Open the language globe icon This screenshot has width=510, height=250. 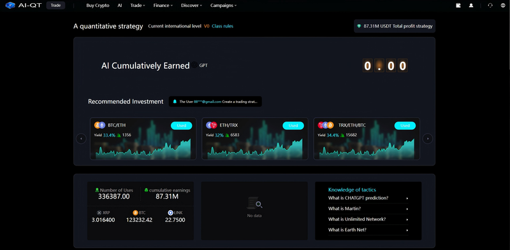click(x=503, y=5)
